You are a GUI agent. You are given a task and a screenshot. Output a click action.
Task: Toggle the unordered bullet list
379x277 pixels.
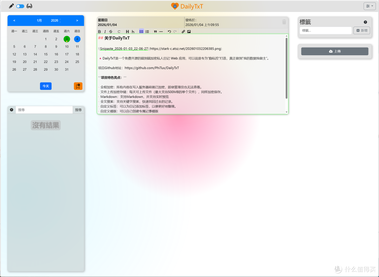pos(141,31)
